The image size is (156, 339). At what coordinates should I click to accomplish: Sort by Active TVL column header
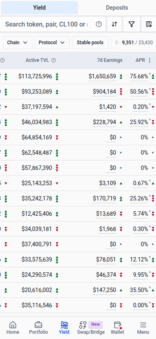(37, 60)
